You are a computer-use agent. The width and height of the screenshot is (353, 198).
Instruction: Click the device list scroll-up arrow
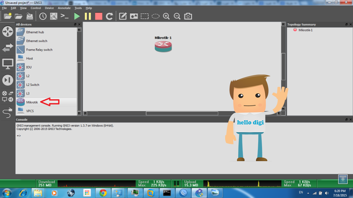[x=79, y=30]
